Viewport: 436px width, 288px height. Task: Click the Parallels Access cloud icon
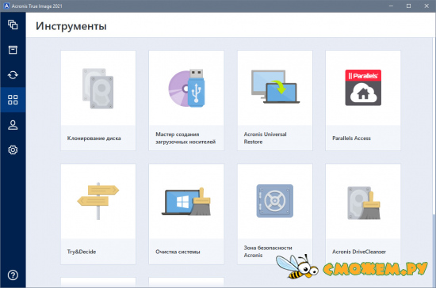[x=363, y=88]
